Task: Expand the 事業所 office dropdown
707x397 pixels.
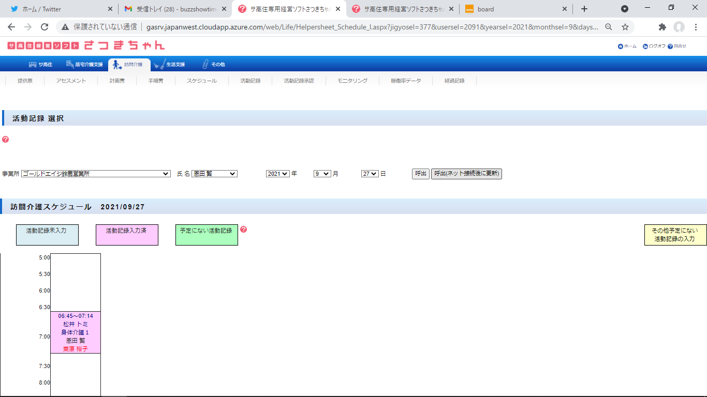Action: (96, 174)
